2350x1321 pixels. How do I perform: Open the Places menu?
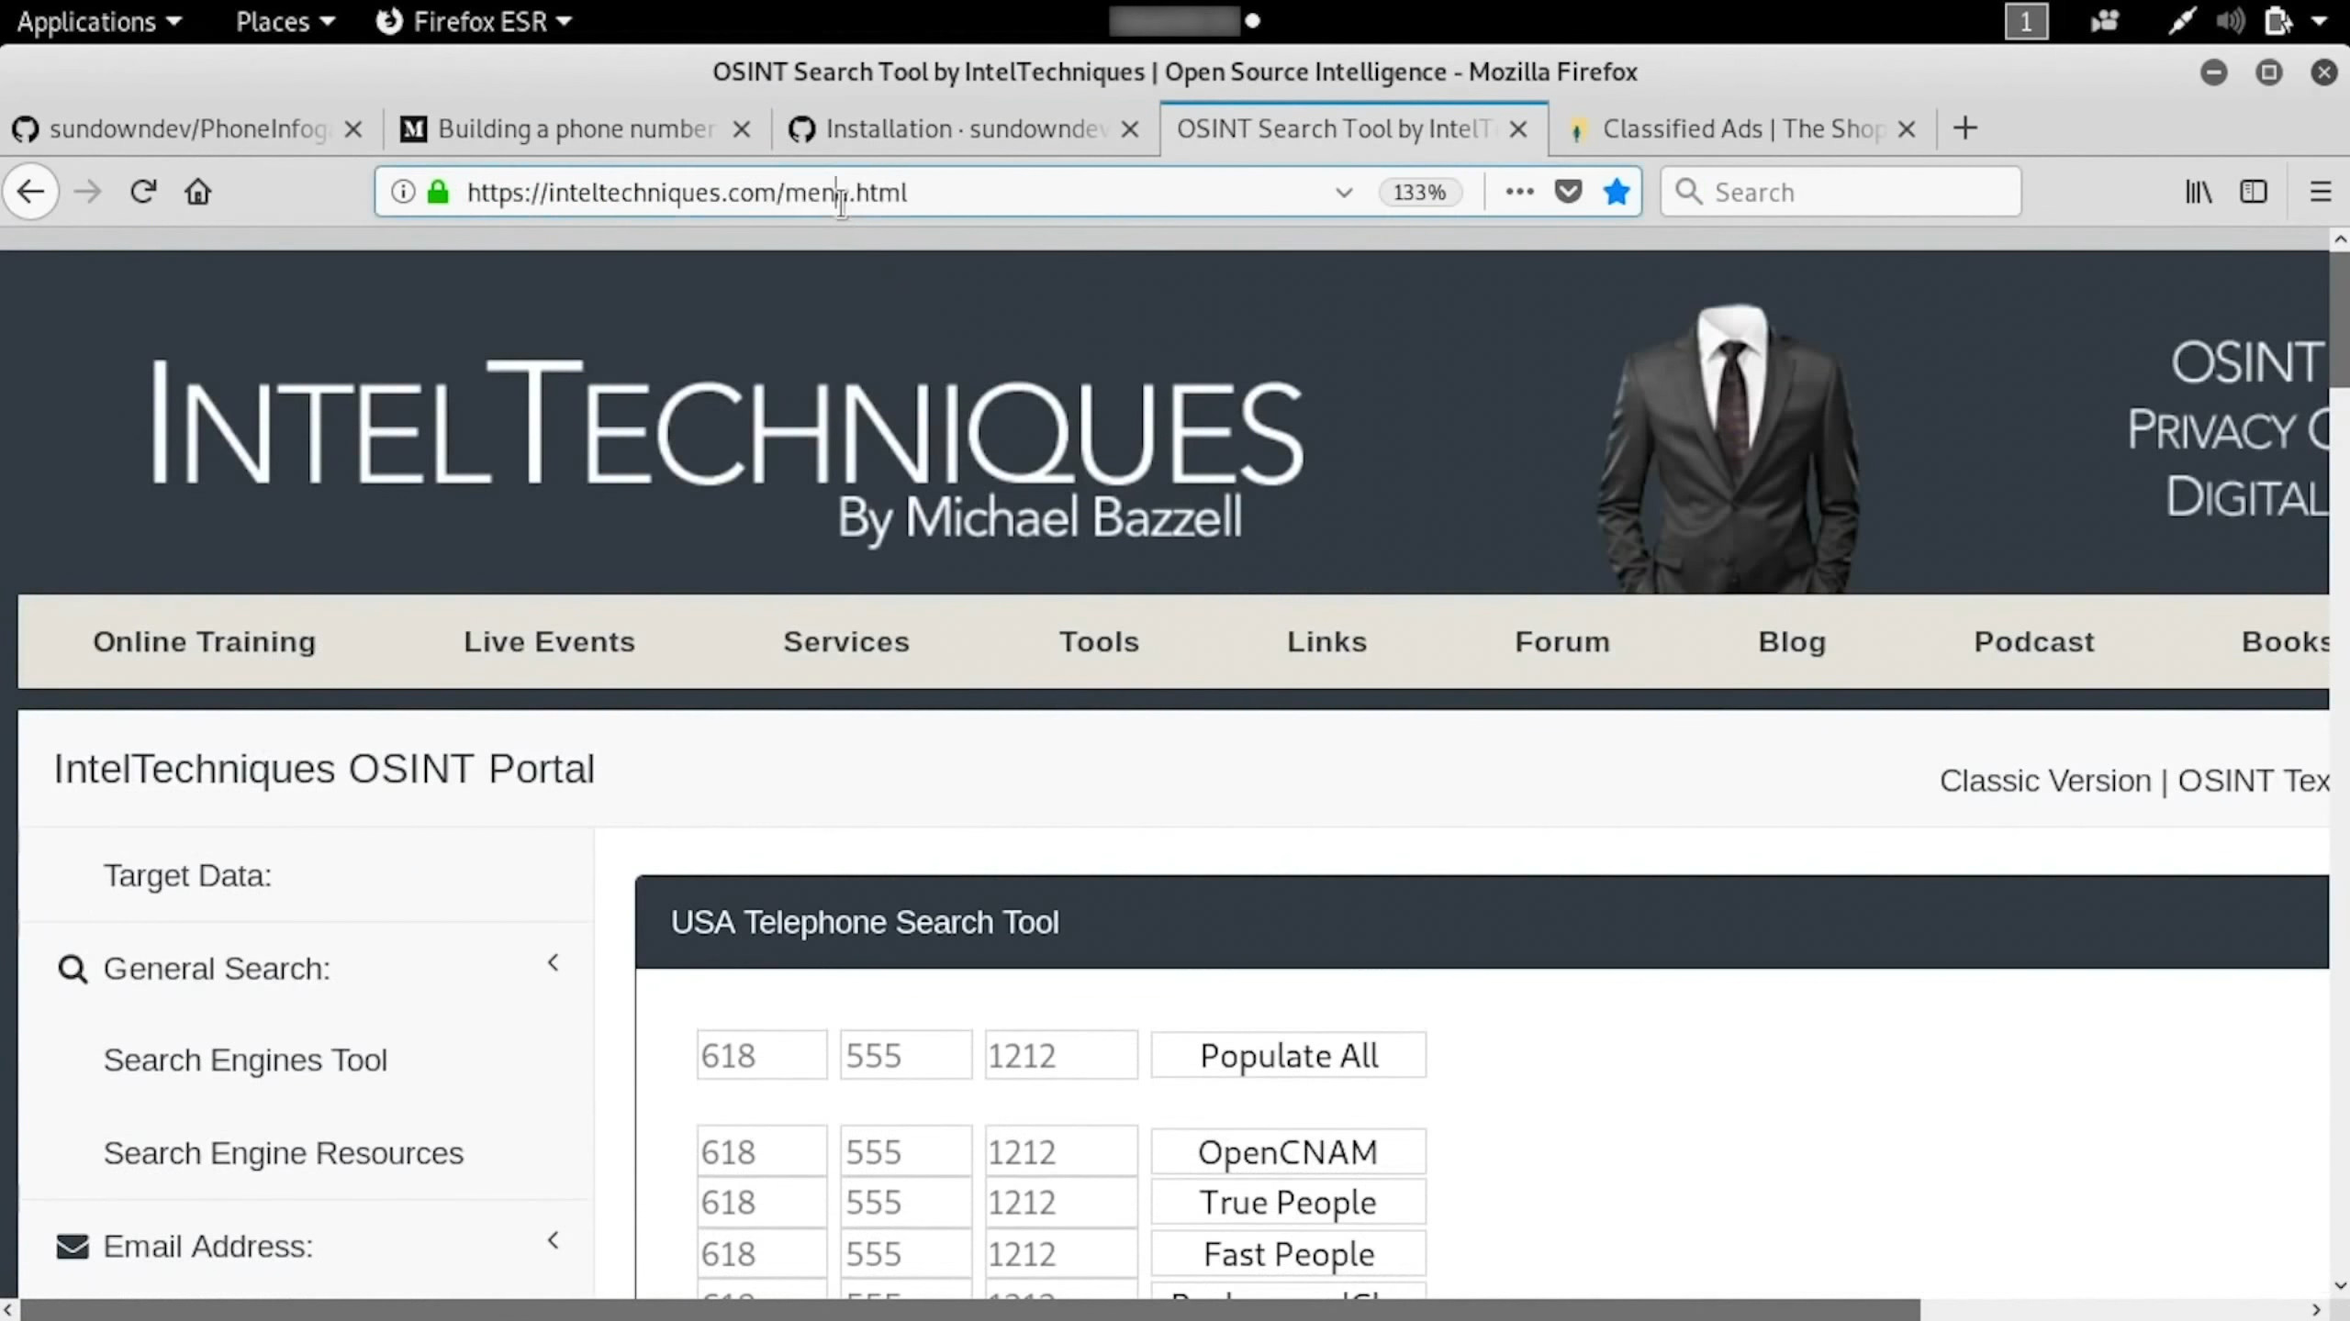pyautogui.click(x=285, y=21)
